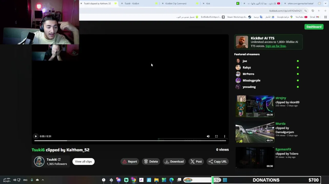
Task: Open the YouTube bookmark
Action: click(301, 17)
